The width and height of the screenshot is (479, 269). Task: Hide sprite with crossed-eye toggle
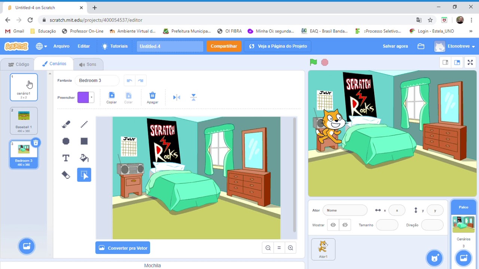pos(345,225)
